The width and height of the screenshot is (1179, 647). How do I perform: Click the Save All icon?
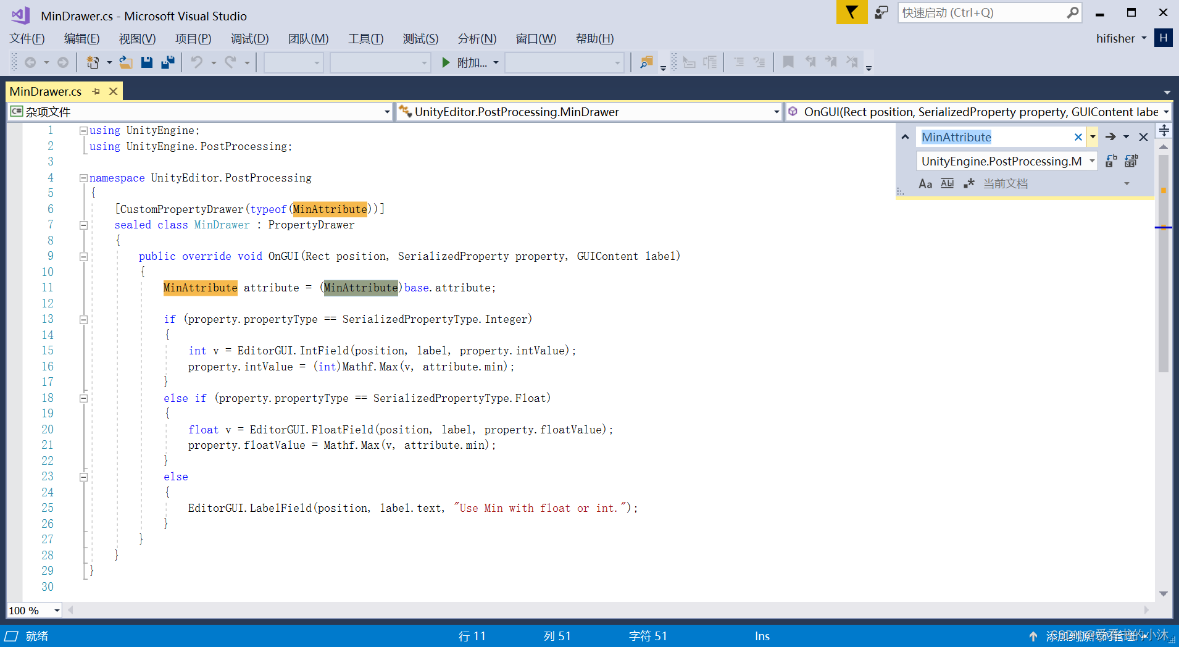click(167, 62)
